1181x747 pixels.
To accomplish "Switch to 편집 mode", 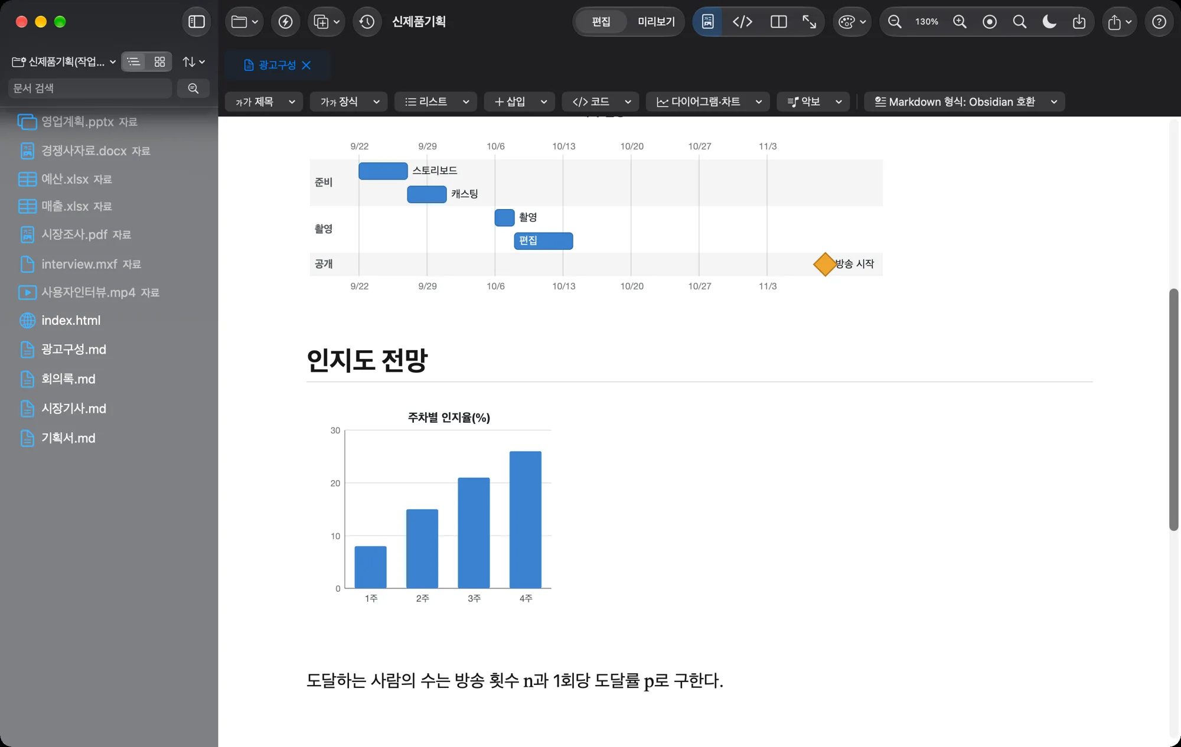I will click(x=601, y=22).
